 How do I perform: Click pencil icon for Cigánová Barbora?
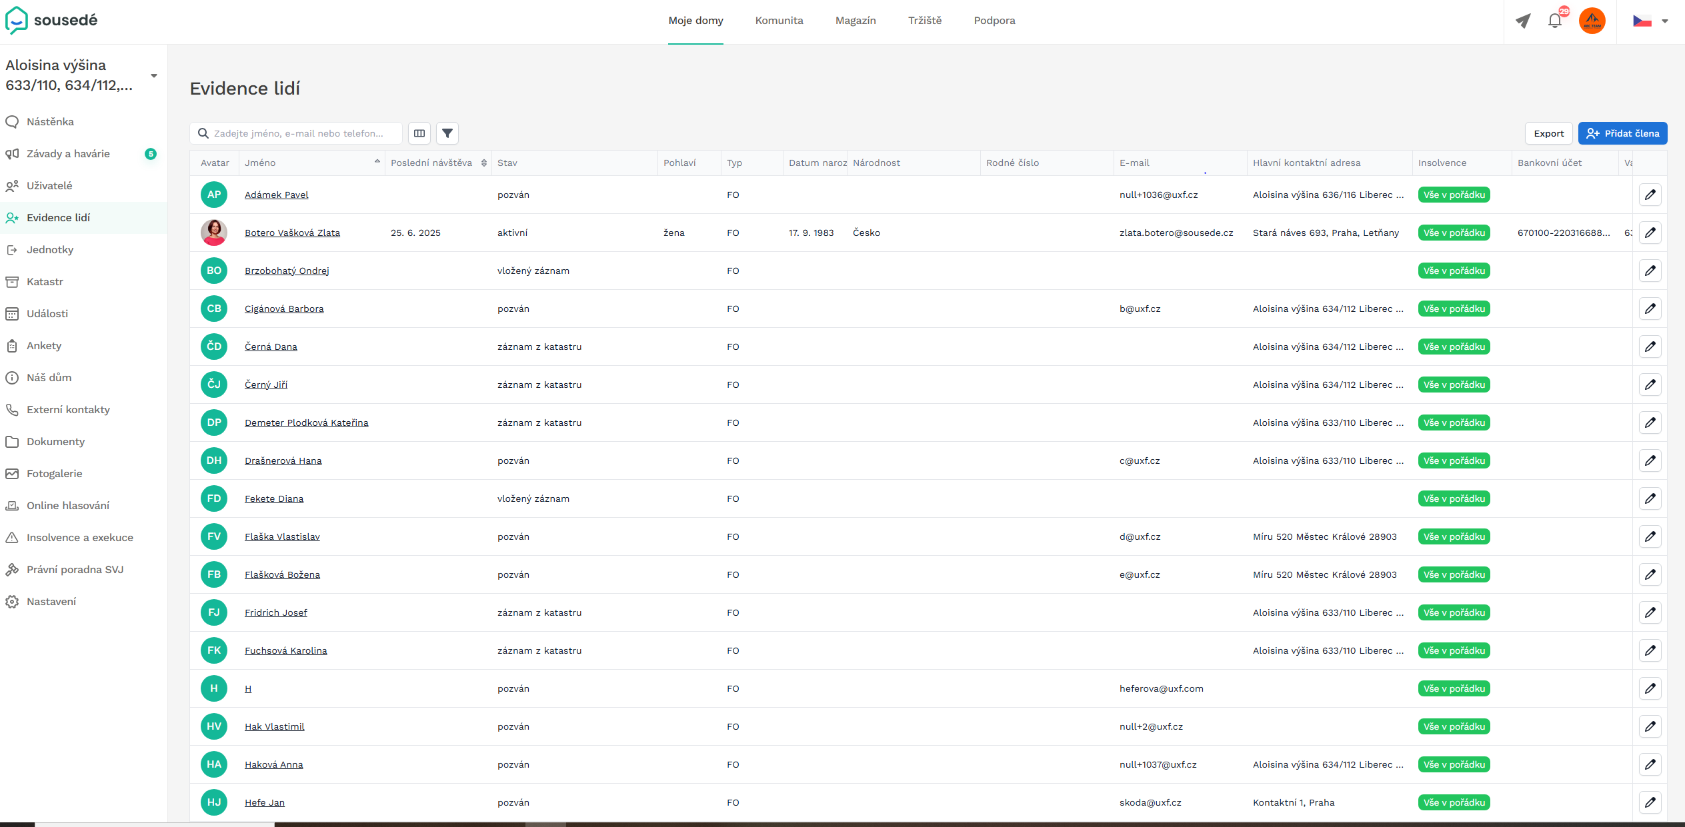[1650, 309]
